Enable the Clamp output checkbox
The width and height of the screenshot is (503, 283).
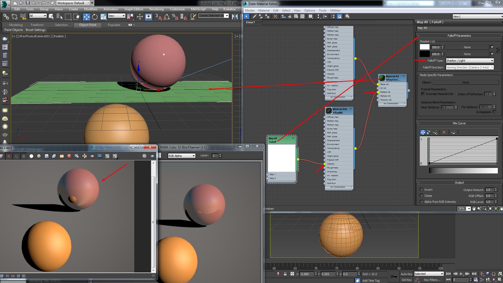[x=421, y=196]
